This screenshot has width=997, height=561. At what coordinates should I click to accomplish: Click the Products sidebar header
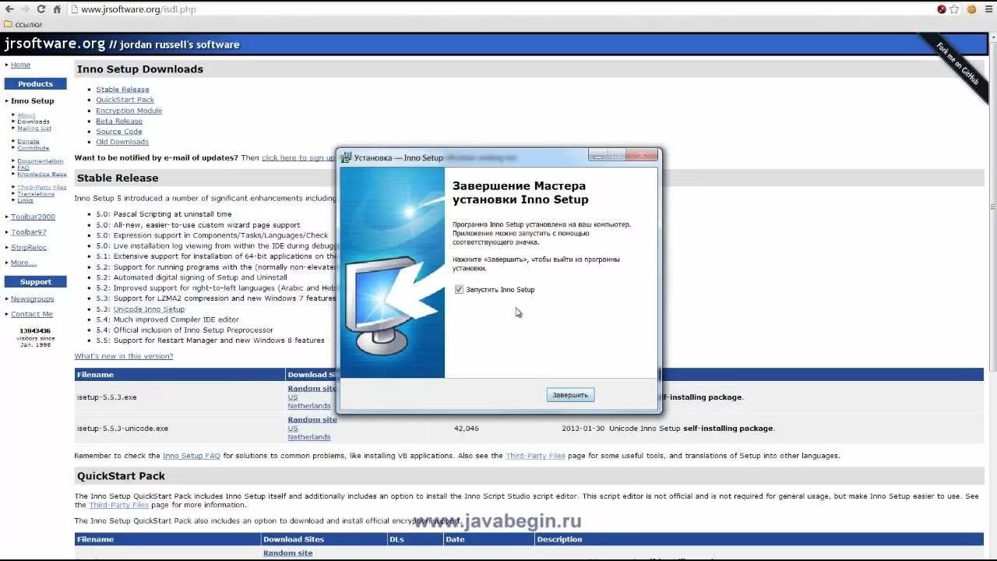pyautogui.click(x=35, y=83)
